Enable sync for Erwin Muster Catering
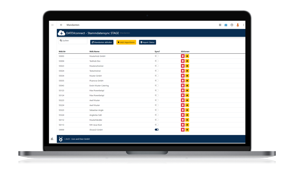Viewport: 294px width, 169px height. tap(157, 86)
